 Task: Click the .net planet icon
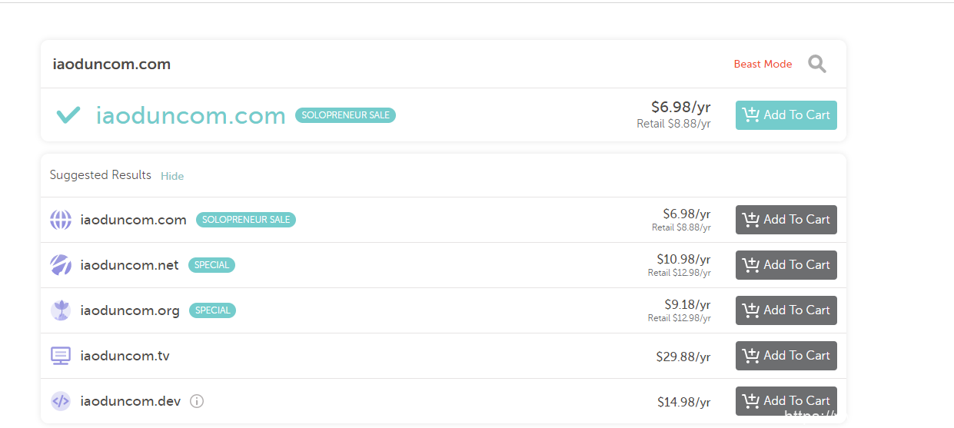(x=61, y=265)
